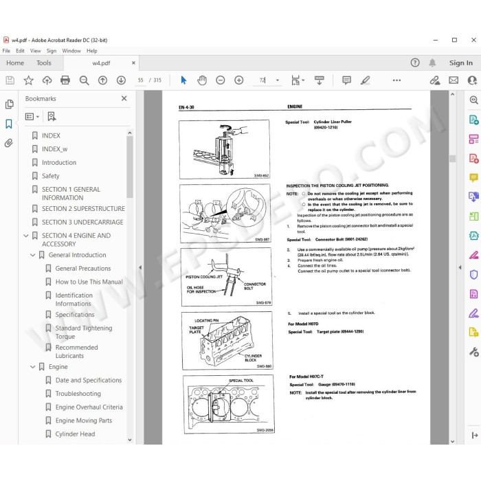
Task: Open the Help menu
Action: [91, 51]
